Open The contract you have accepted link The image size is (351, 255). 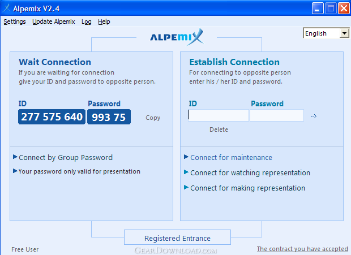(x=302, y=249)
